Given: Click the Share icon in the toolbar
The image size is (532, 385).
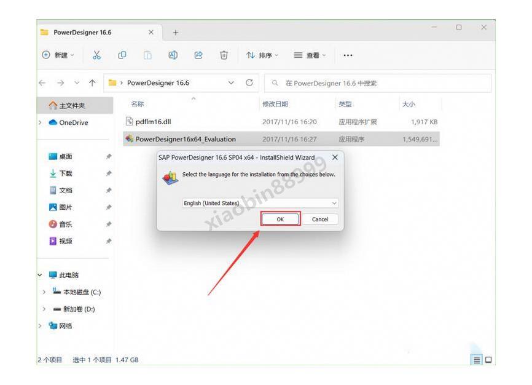Looking at the screenshot, I should (x=198, y=55).
